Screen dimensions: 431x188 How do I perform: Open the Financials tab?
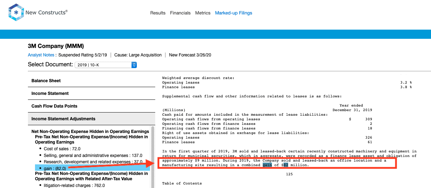[180, 13]
